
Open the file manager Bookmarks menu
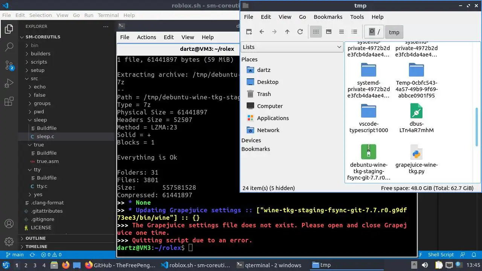(328, 17)
